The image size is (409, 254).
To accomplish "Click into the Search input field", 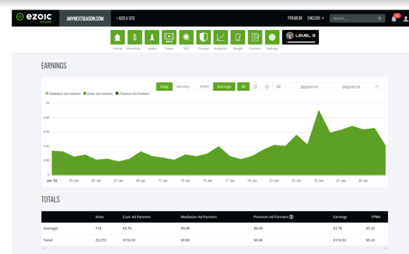I will [354, 18].
